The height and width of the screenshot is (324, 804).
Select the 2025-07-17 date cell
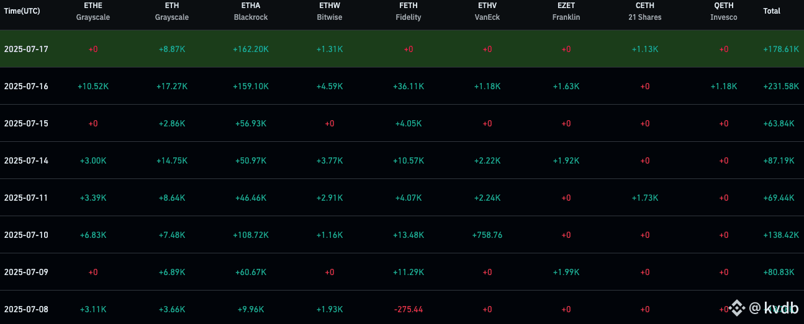26,49
